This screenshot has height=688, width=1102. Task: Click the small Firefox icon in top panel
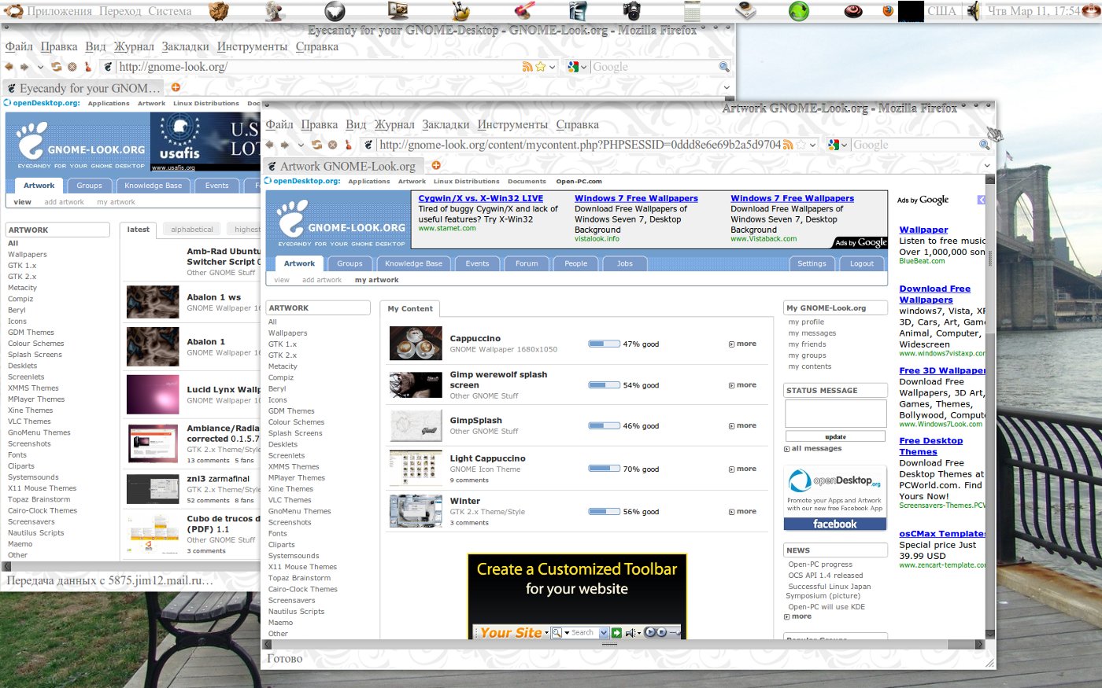888,11
